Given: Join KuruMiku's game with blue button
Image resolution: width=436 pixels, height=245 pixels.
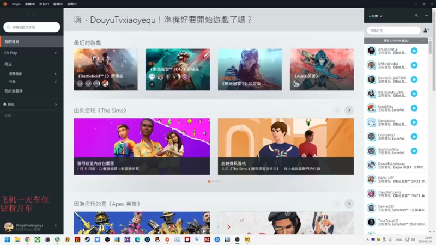Looking at the screenshot, I should click(414, 108).
